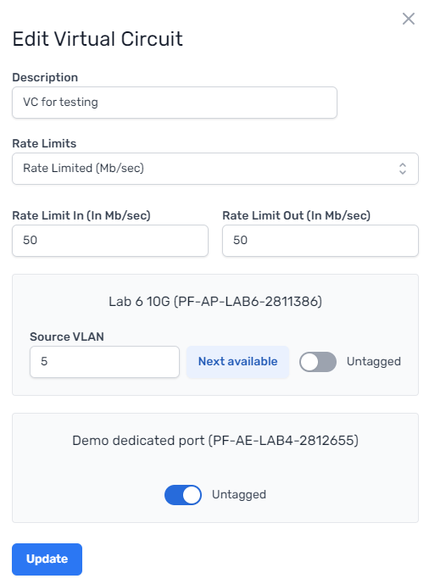Click the Rate Limits label
This screenshot has width=429, height=584.
coord(44,143)
